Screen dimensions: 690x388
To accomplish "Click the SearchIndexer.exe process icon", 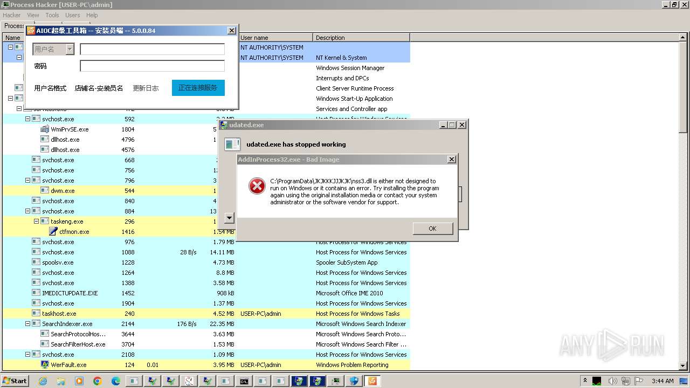I will (x=36, y=324).
